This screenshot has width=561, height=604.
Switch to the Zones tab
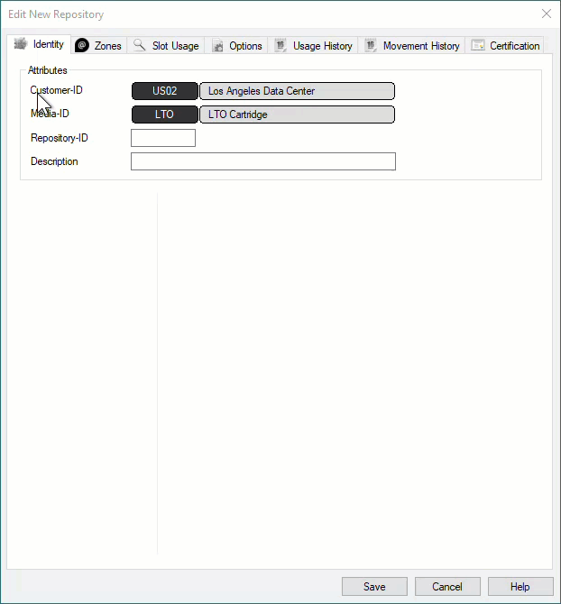pos(99,45)
